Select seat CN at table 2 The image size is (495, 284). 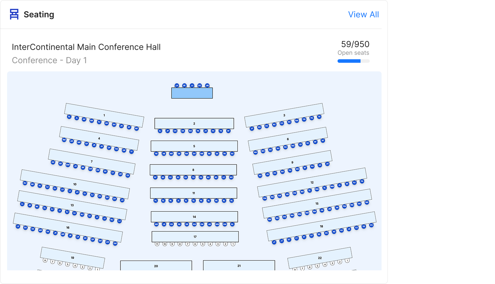point(175,131)
